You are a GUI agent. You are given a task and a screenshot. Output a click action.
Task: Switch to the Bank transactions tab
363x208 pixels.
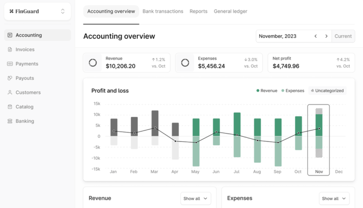coord(163,11)
